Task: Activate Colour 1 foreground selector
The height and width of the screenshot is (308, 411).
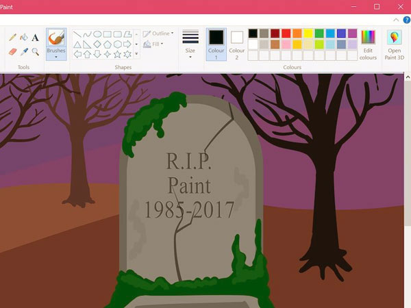Action: click(x=216, y=44)
